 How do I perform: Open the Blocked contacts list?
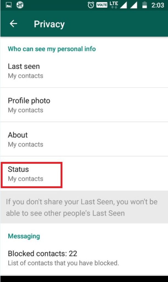point(84,257)
